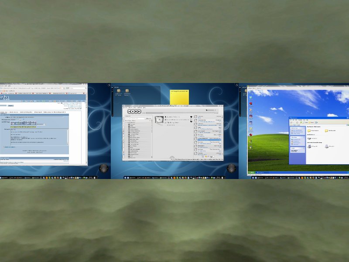
Task: Click inside forum message text area
Action: pos(38,137)
